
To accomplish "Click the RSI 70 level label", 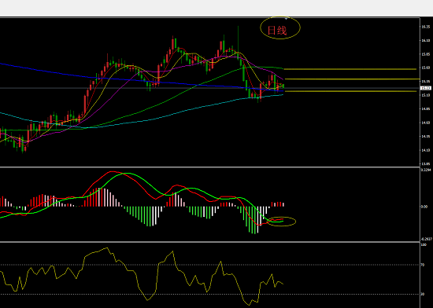I will (423, 265).
